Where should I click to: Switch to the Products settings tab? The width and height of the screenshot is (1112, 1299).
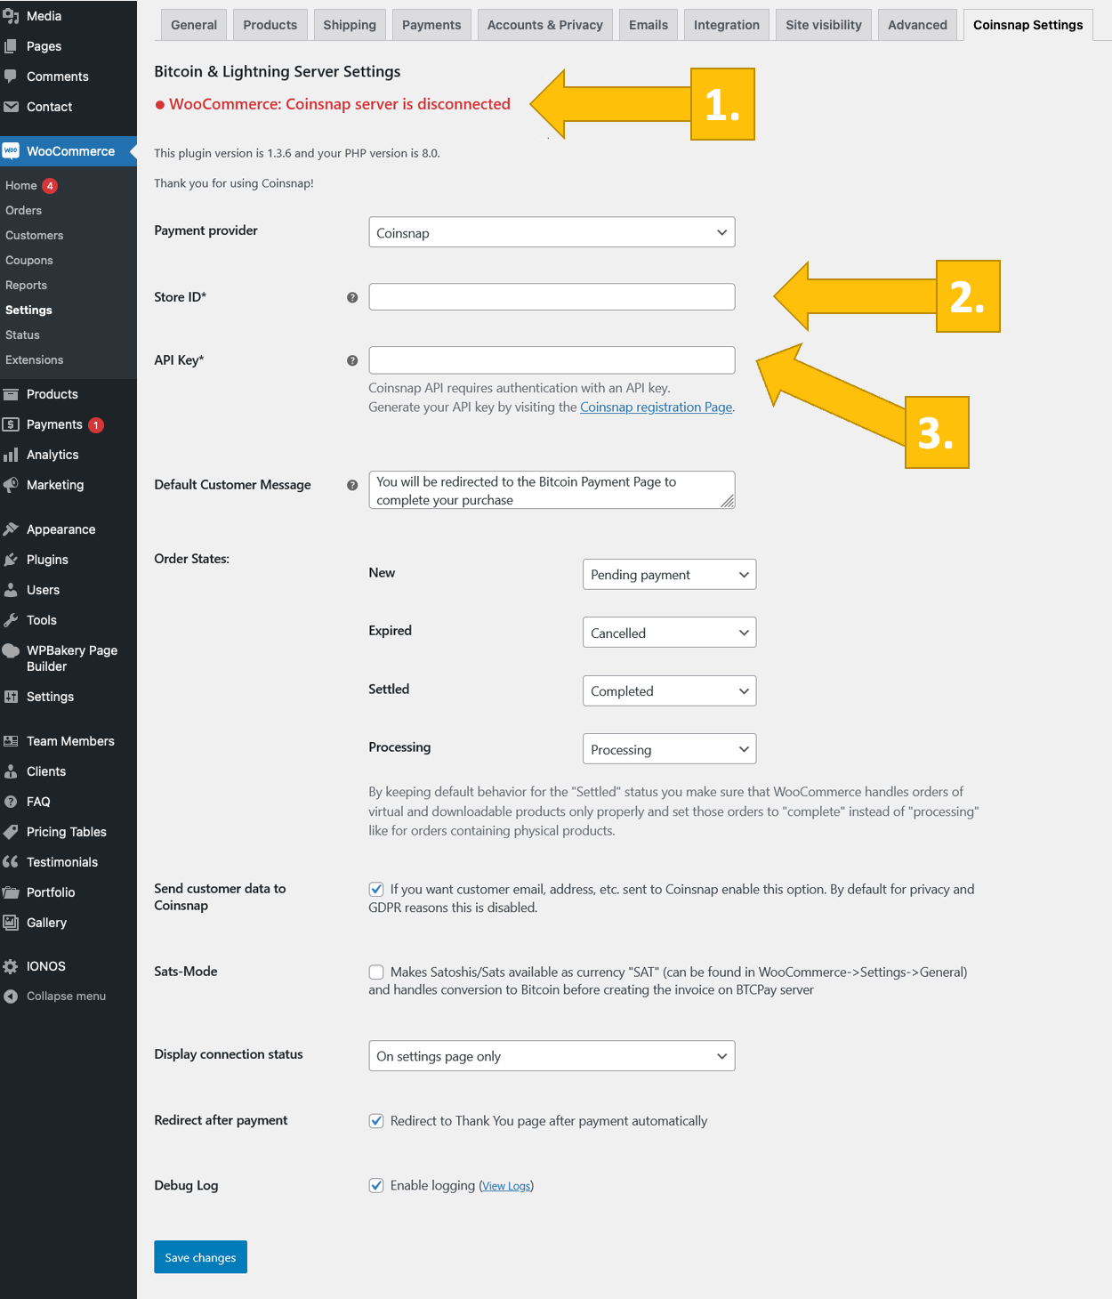point(270,25)
